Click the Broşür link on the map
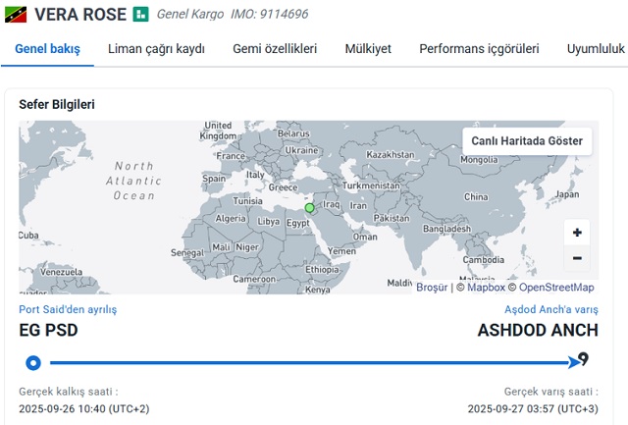Viewport: 628px width, 425px height. click(x=432, y=288)
